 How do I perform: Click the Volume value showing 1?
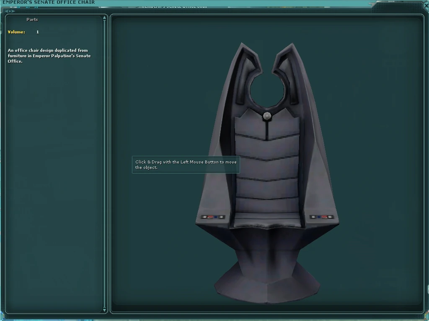point(37,32)
